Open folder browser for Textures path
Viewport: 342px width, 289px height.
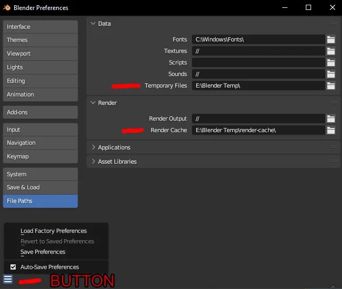click(330, 51)
